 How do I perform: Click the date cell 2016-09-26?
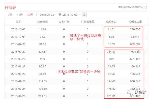pyautogui.click(x=18, y=74)
